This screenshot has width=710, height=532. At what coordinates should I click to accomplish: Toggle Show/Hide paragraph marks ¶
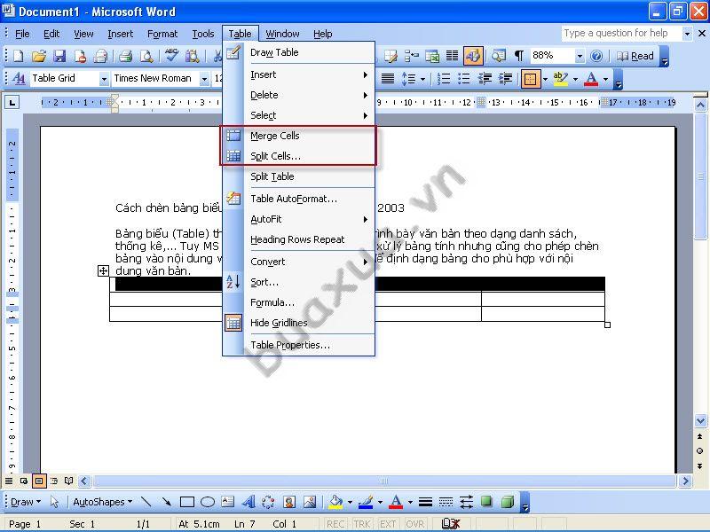[519, 56]
